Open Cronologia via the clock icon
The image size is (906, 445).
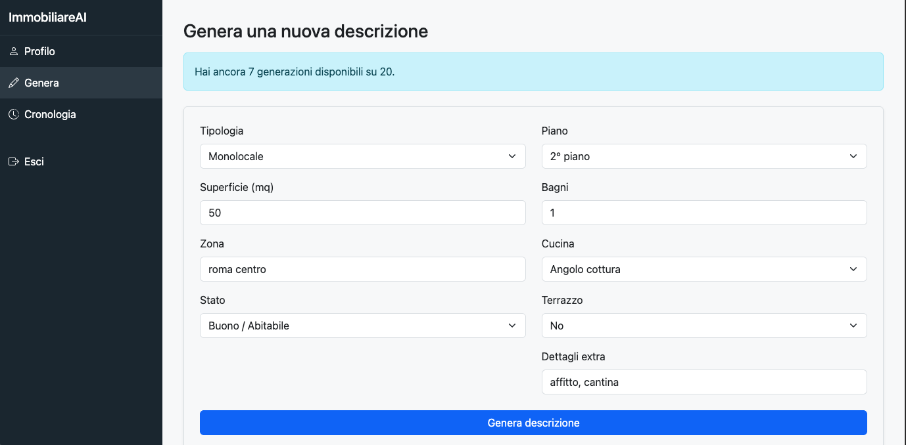coord(13,114)
